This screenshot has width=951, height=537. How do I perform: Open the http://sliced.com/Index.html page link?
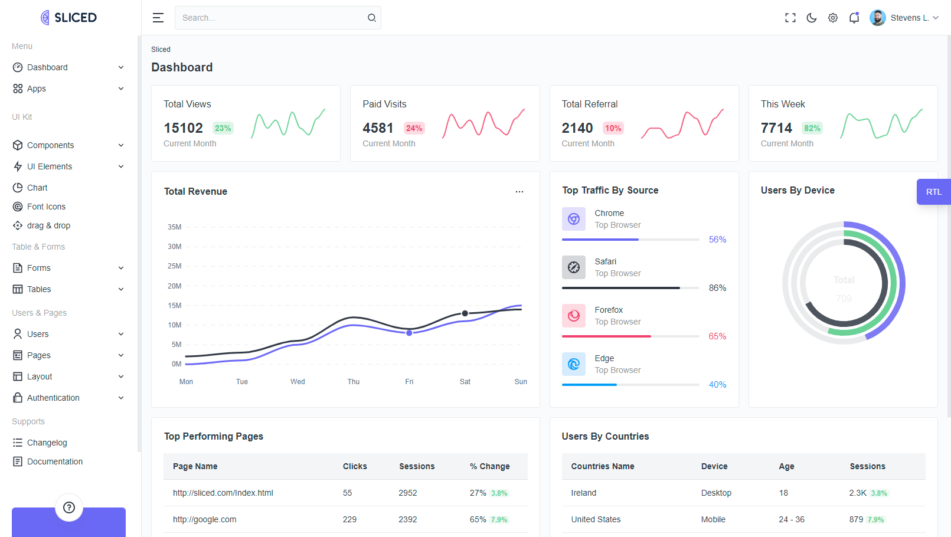click(x=223, y=493)
